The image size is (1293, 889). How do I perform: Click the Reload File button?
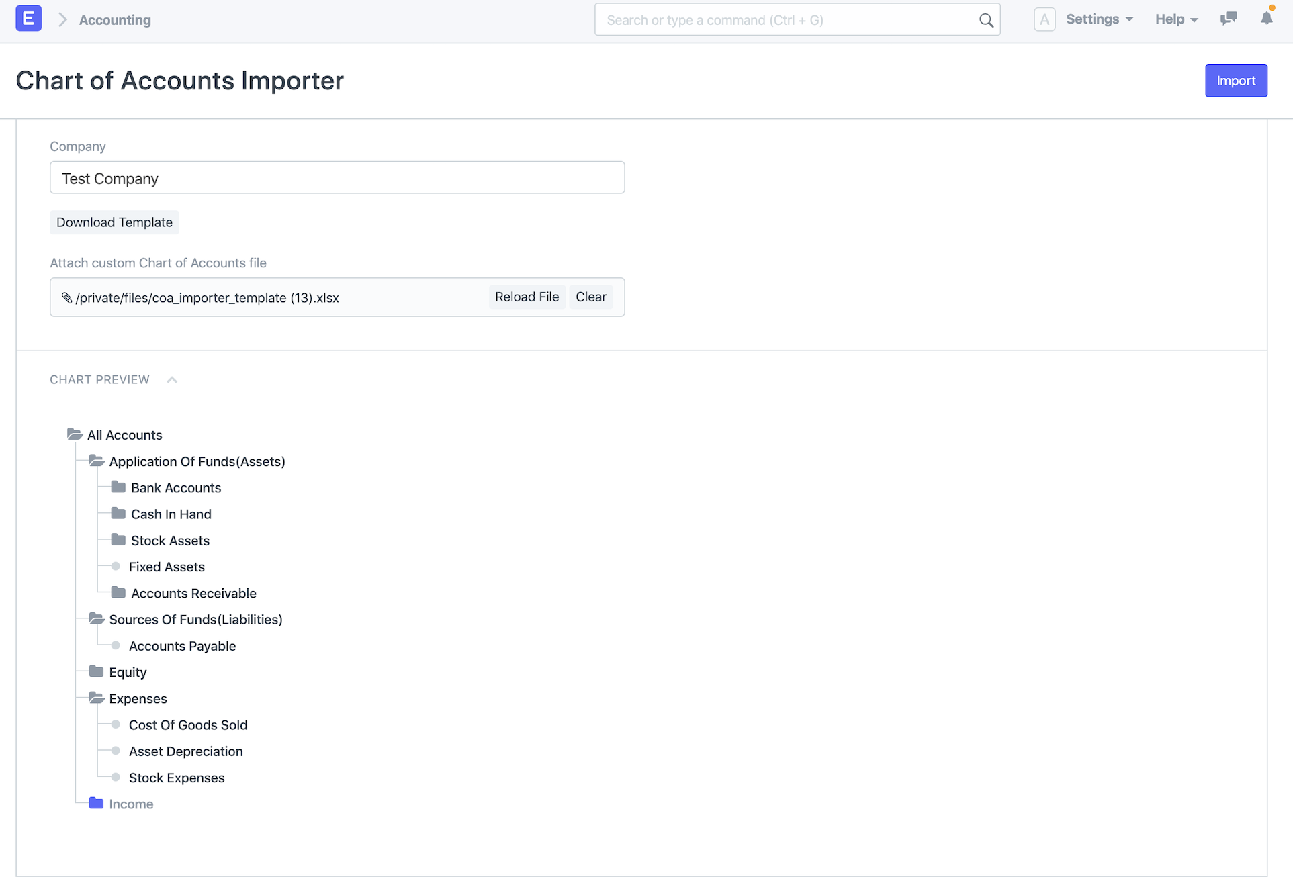[527, 297]
